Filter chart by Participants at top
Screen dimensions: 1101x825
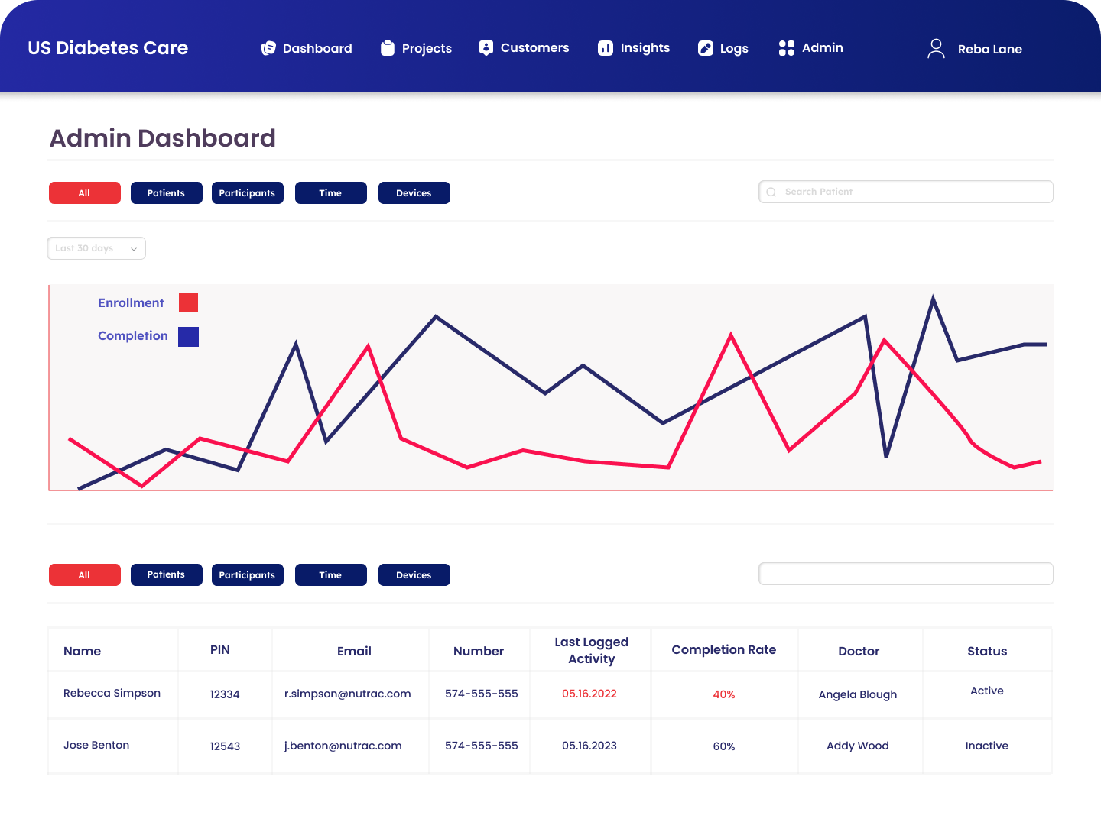click(x=248, y=192)
